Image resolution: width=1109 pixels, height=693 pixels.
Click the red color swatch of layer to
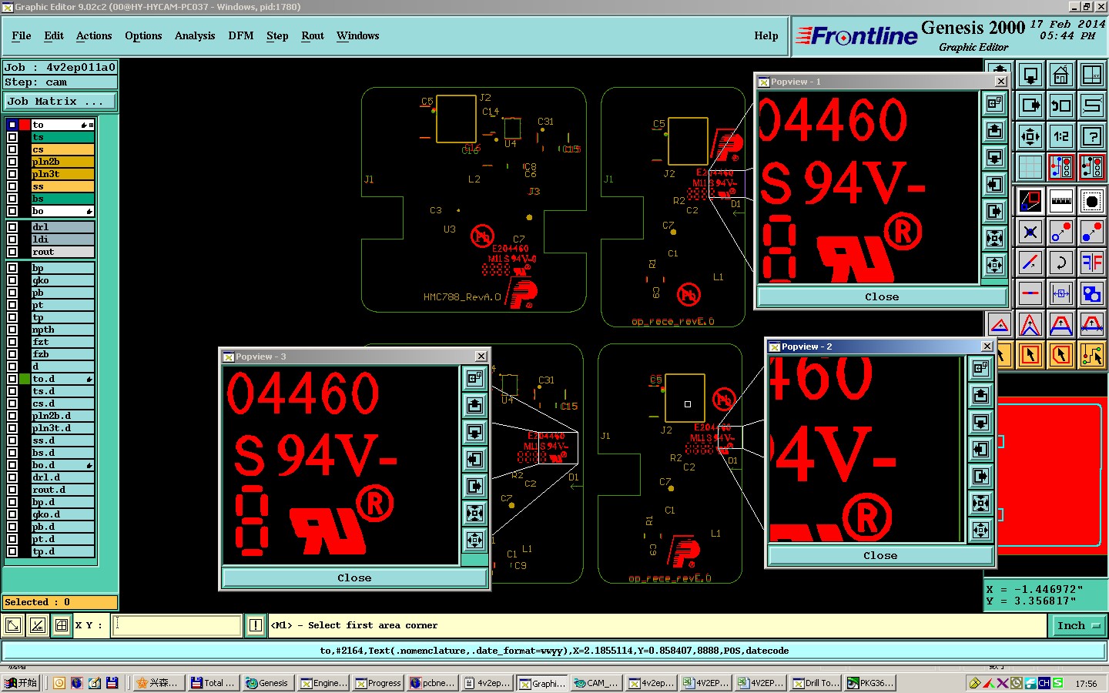tap(25, 125)
